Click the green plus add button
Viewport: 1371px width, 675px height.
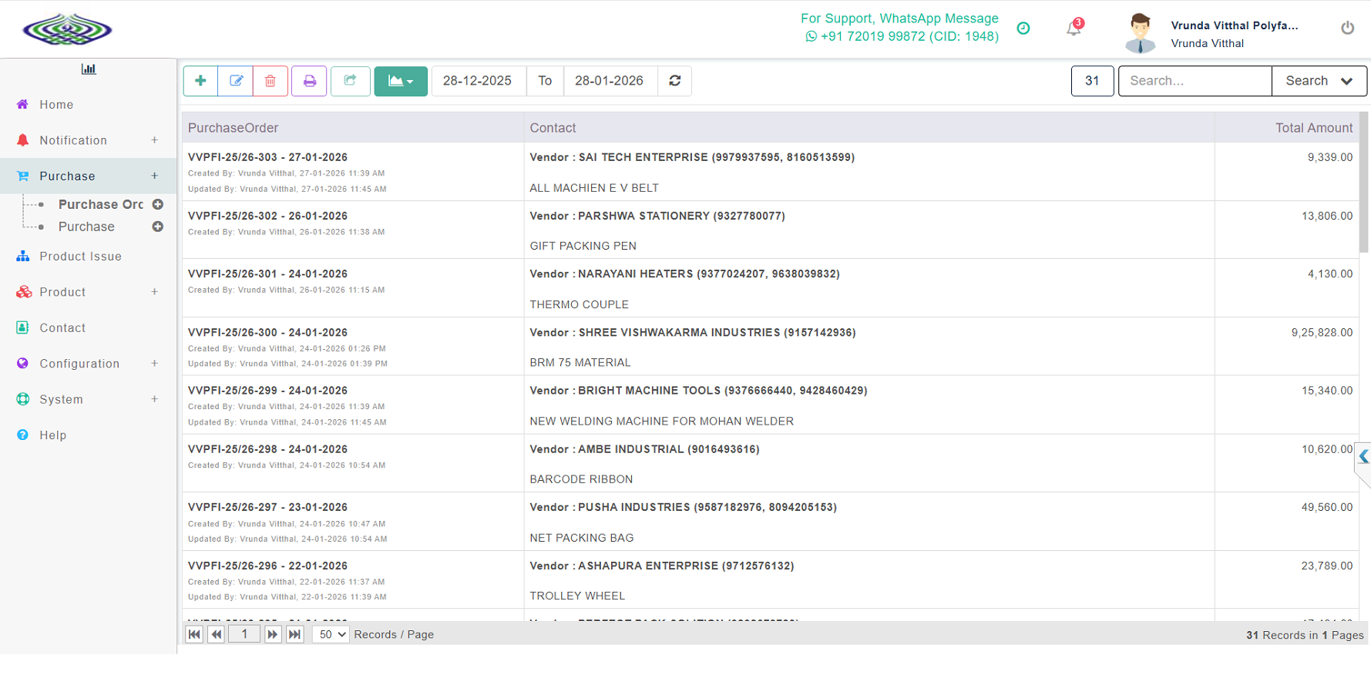pos(200,81)
